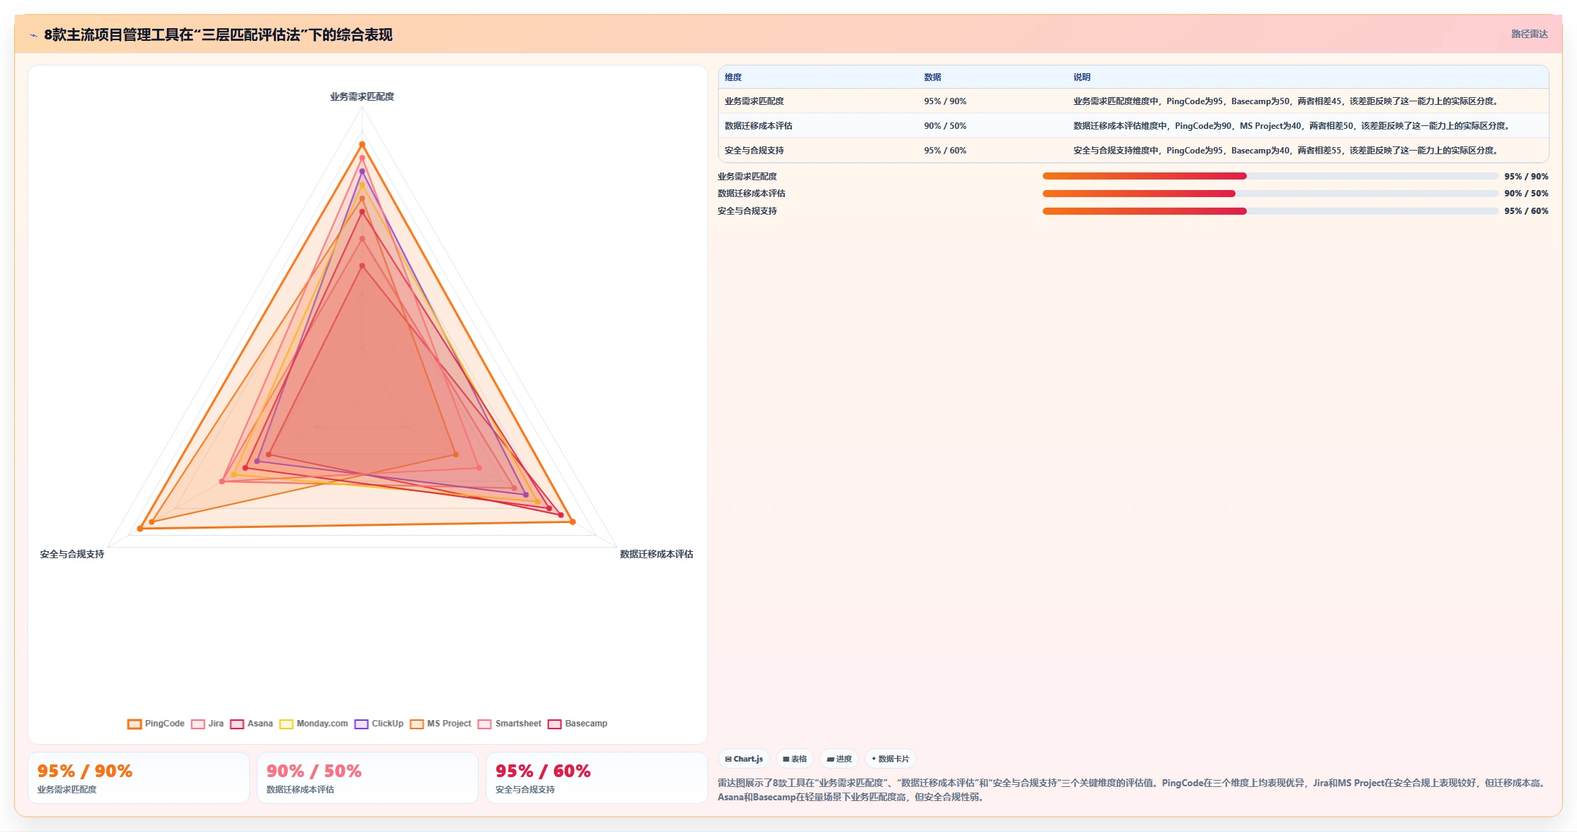The width and height of the screenshot is (1577, 832).
Task: Click the 维度 column header
Action: coord(733,77)
